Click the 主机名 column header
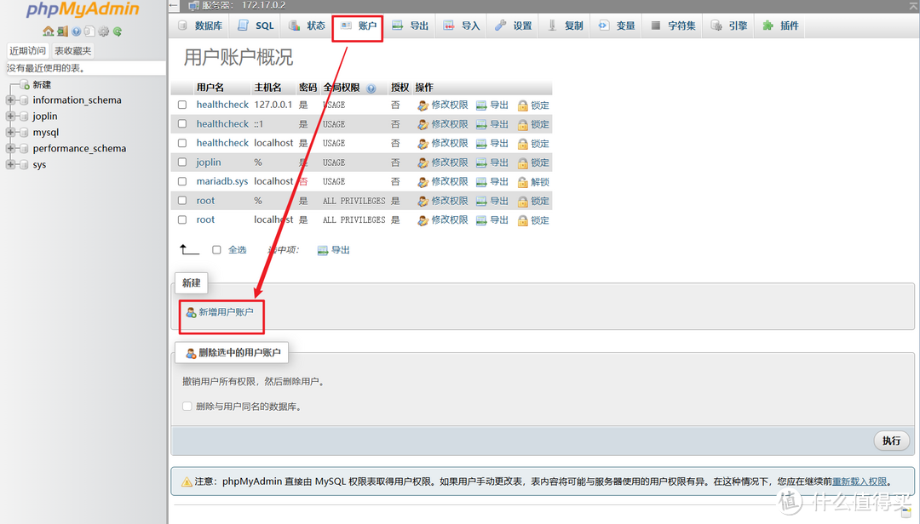The image size is (920, 524). point(267,88)
